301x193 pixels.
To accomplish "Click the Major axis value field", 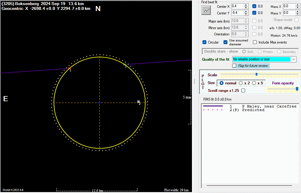I will coord(237,21).
